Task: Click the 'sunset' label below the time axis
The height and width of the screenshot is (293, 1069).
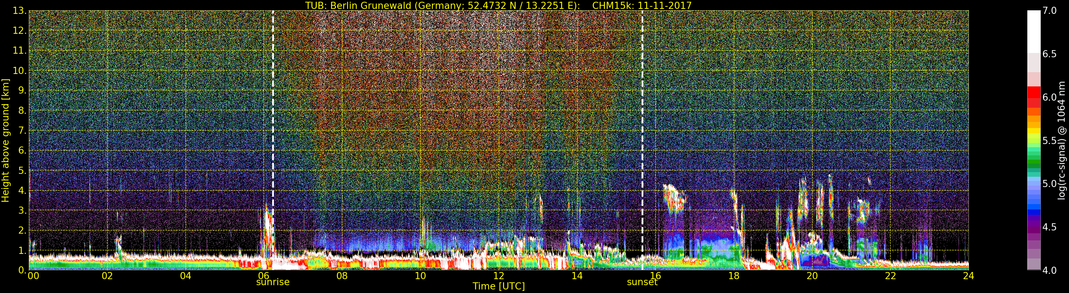Action: point(642,282)
